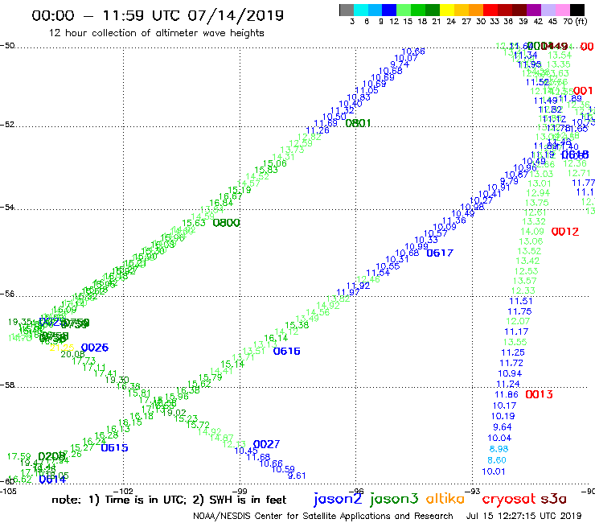Screen dimensions: 595x523
Task: Click the light green legend swatch for 12–15 ft
Action: [404, 10]
